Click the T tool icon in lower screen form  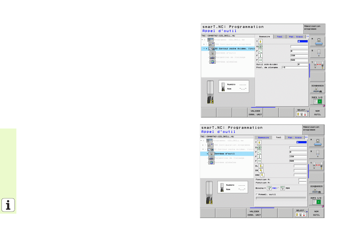[x=259, y=142]
